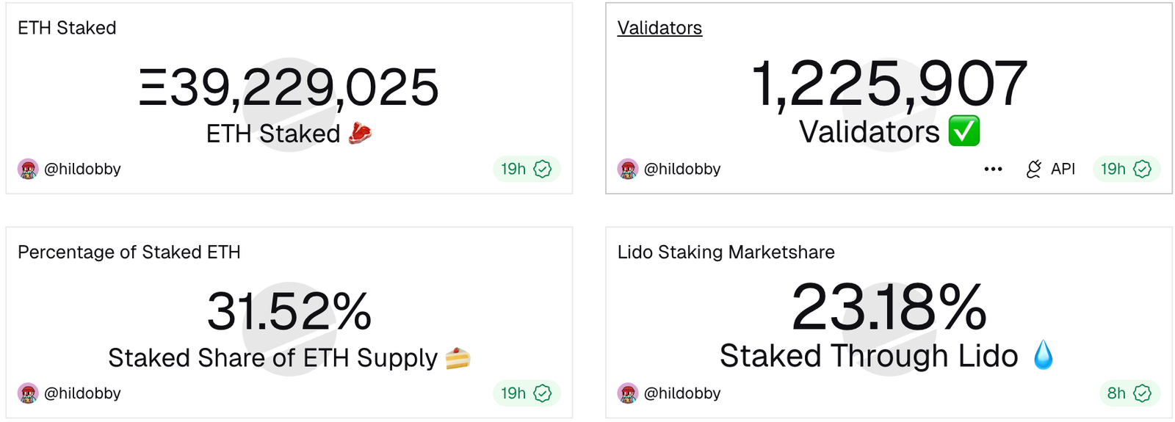1175x422 pixels.
Task: Click hildobby avatar on Lido Staking Marketshare card
Action: coord(628,393)
